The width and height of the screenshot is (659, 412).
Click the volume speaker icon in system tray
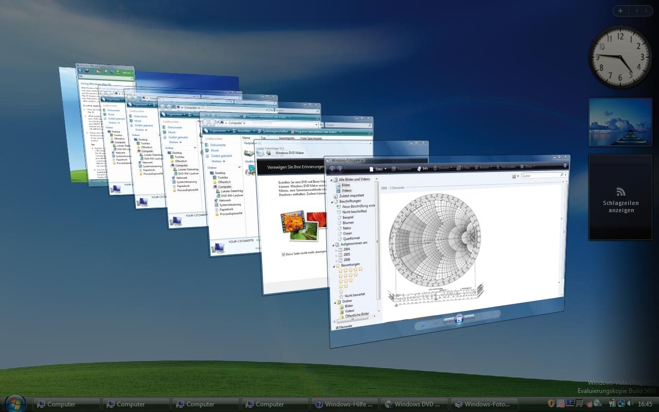coord(630,404)
